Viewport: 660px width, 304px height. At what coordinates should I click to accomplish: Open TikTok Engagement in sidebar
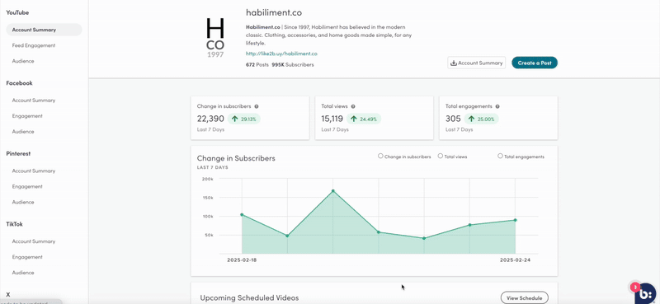[x=27, y=257]
